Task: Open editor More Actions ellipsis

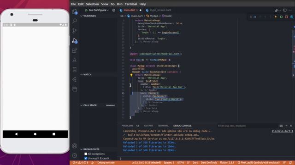Action: click(290, 10)
